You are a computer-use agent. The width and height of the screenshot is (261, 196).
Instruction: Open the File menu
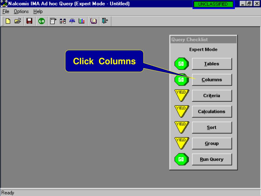point(6,11)
